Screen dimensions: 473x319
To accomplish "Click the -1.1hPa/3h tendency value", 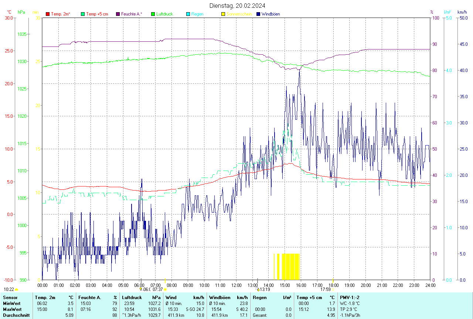I will 350,315.
